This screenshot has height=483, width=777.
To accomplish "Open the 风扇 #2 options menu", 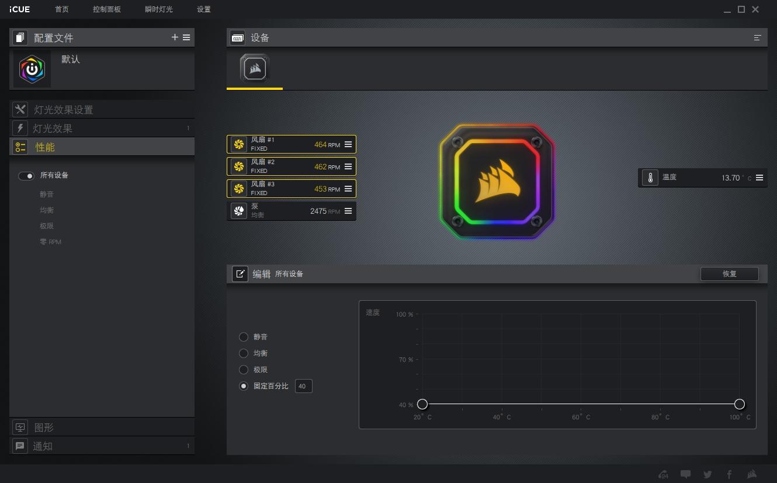I will pyautogui.click(x=348, y=166).
